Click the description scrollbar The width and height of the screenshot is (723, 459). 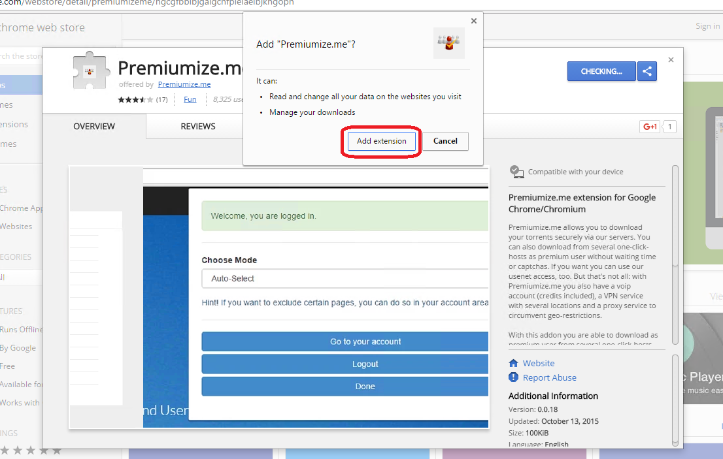click(675, 255)
